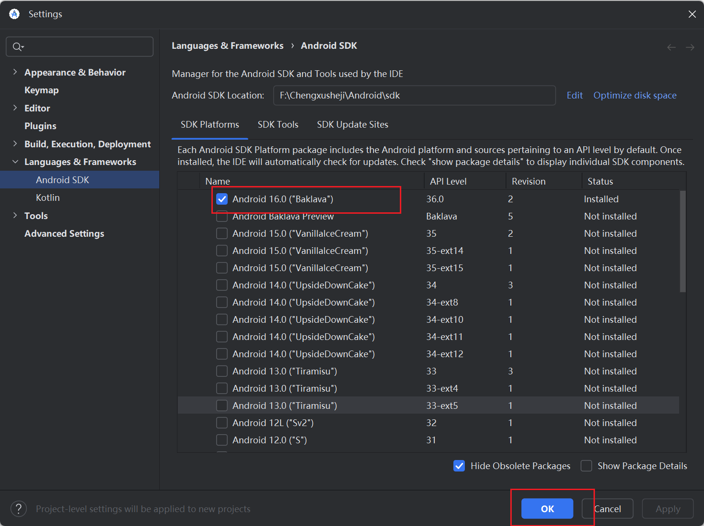Close the Settings dialog

tap(692, 14)
